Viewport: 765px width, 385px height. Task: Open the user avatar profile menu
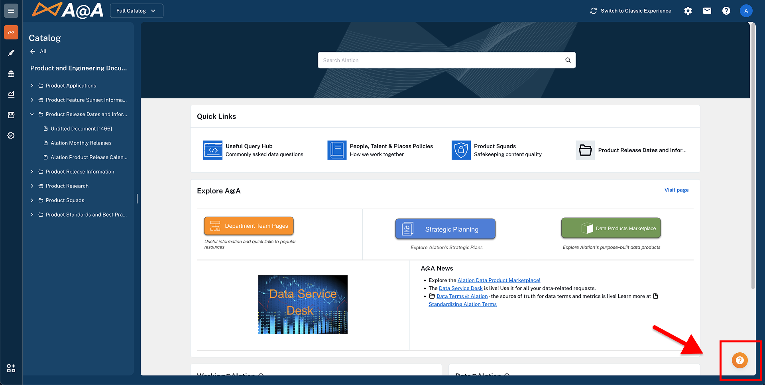coord(746,11)
